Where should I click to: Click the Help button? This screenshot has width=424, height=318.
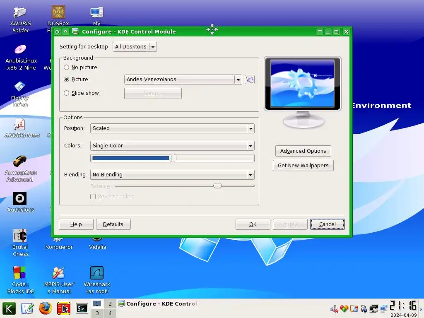pyautogui.click(x=76, y=224)
